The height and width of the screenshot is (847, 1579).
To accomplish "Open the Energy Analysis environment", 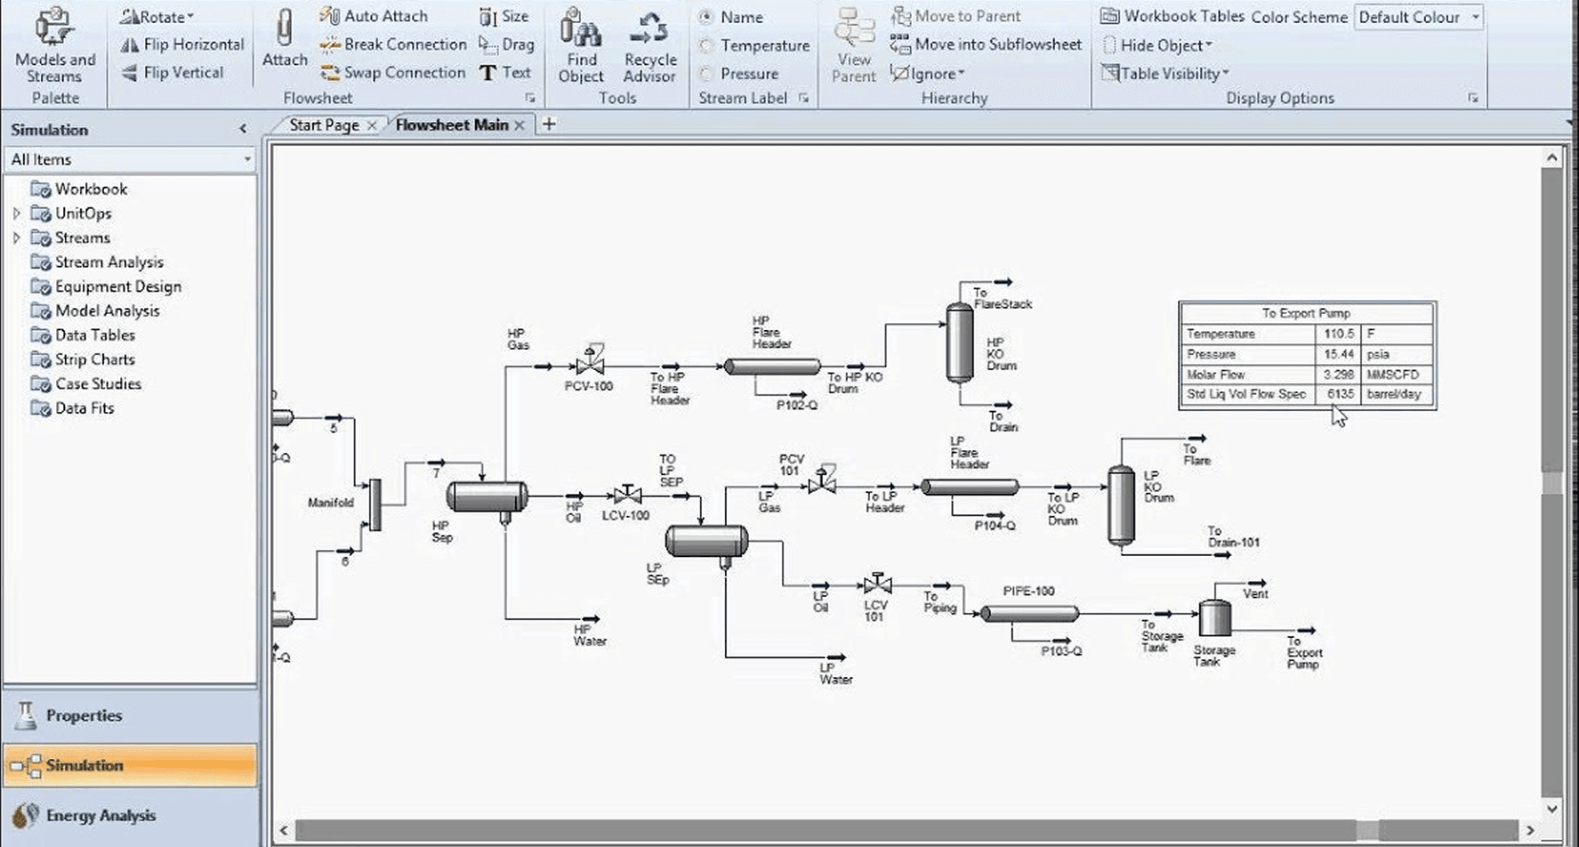I will coord(130,815).
